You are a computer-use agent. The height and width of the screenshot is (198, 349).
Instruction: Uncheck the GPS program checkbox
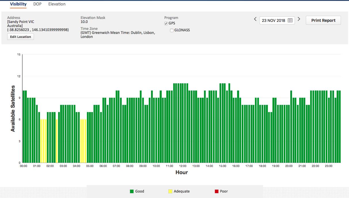coord(166,24)
